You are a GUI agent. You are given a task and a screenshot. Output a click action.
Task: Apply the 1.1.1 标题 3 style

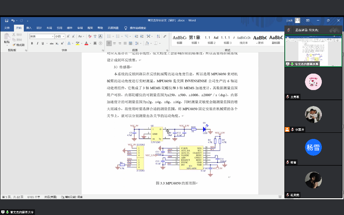pos(228,40)
